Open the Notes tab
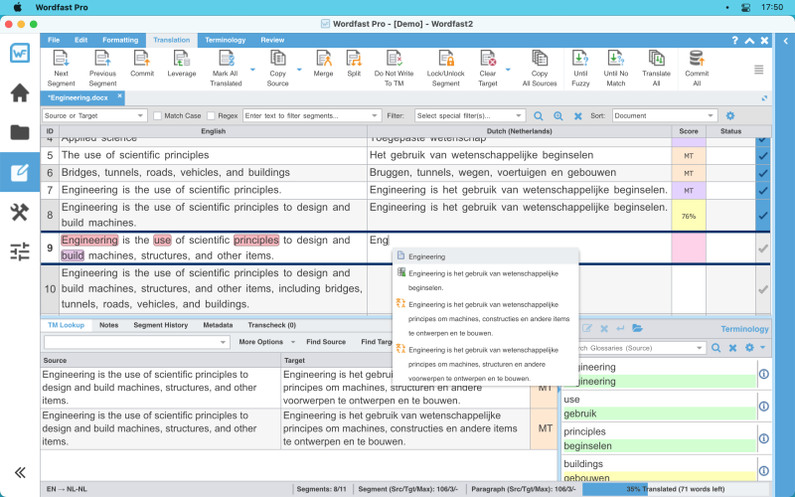 pyautogui.click(x=109, y=325)
